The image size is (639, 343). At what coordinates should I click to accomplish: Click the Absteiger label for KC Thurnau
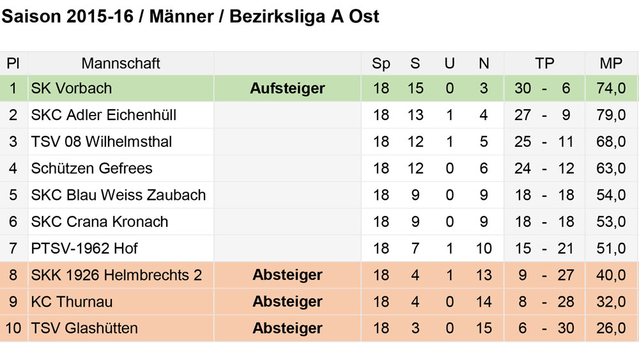[288, 302]
